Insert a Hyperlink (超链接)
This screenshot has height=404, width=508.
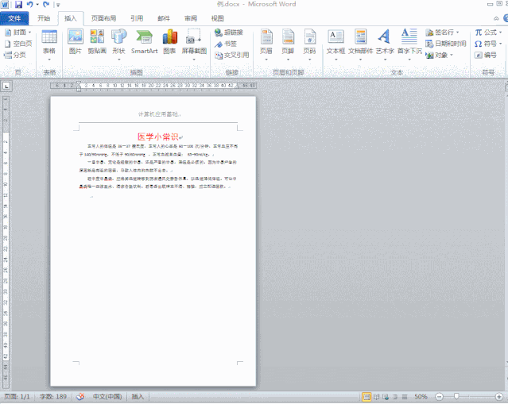coord(230,33)
